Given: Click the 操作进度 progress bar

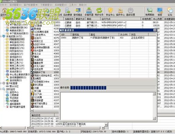Looking at the screenshot, I should click(113, 88).
